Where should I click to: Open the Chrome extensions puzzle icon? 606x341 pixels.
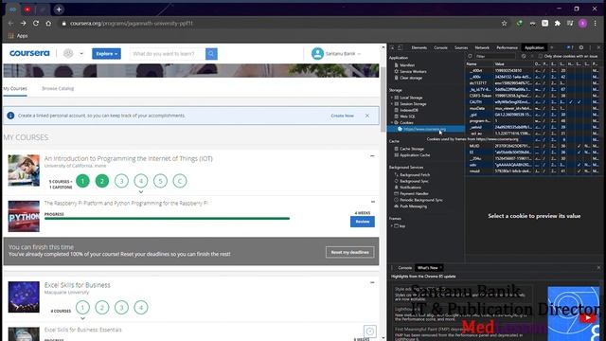point(558,23)
